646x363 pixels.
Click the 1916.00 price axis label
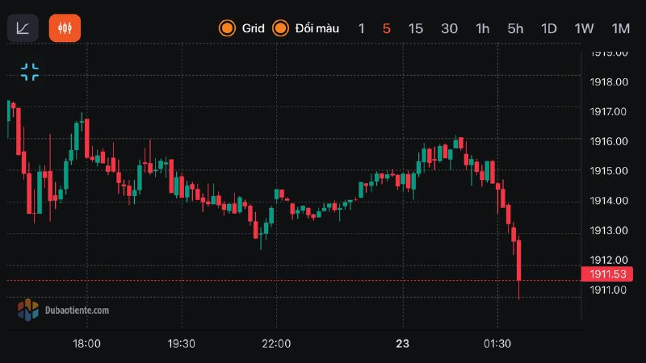pyautogui.click(x=610, y=141)
